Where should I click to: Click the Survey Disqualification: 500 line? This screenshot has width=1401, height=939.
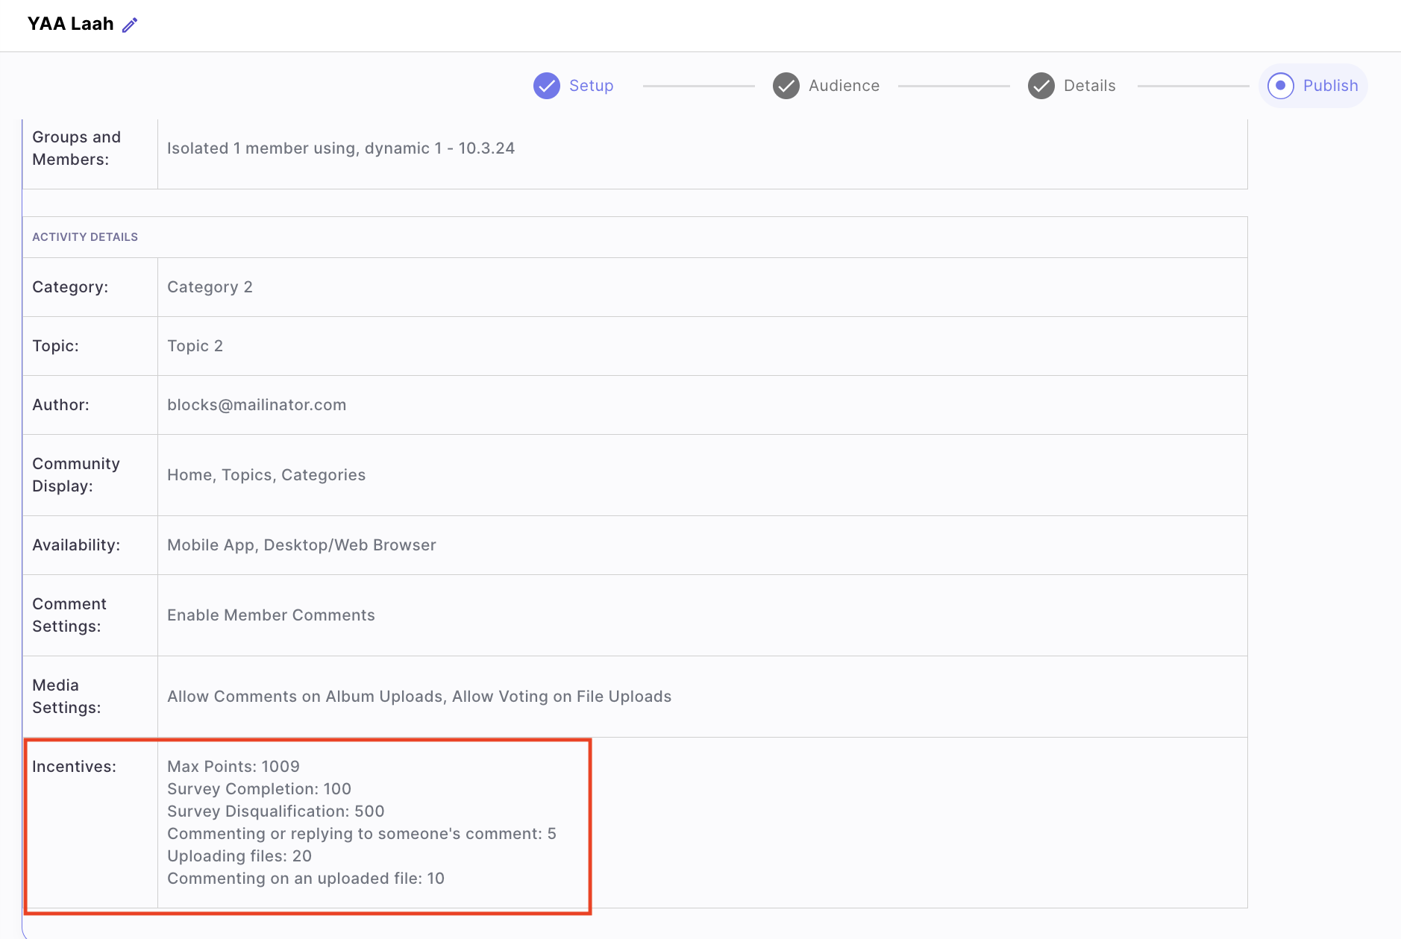tap(275, 811)
